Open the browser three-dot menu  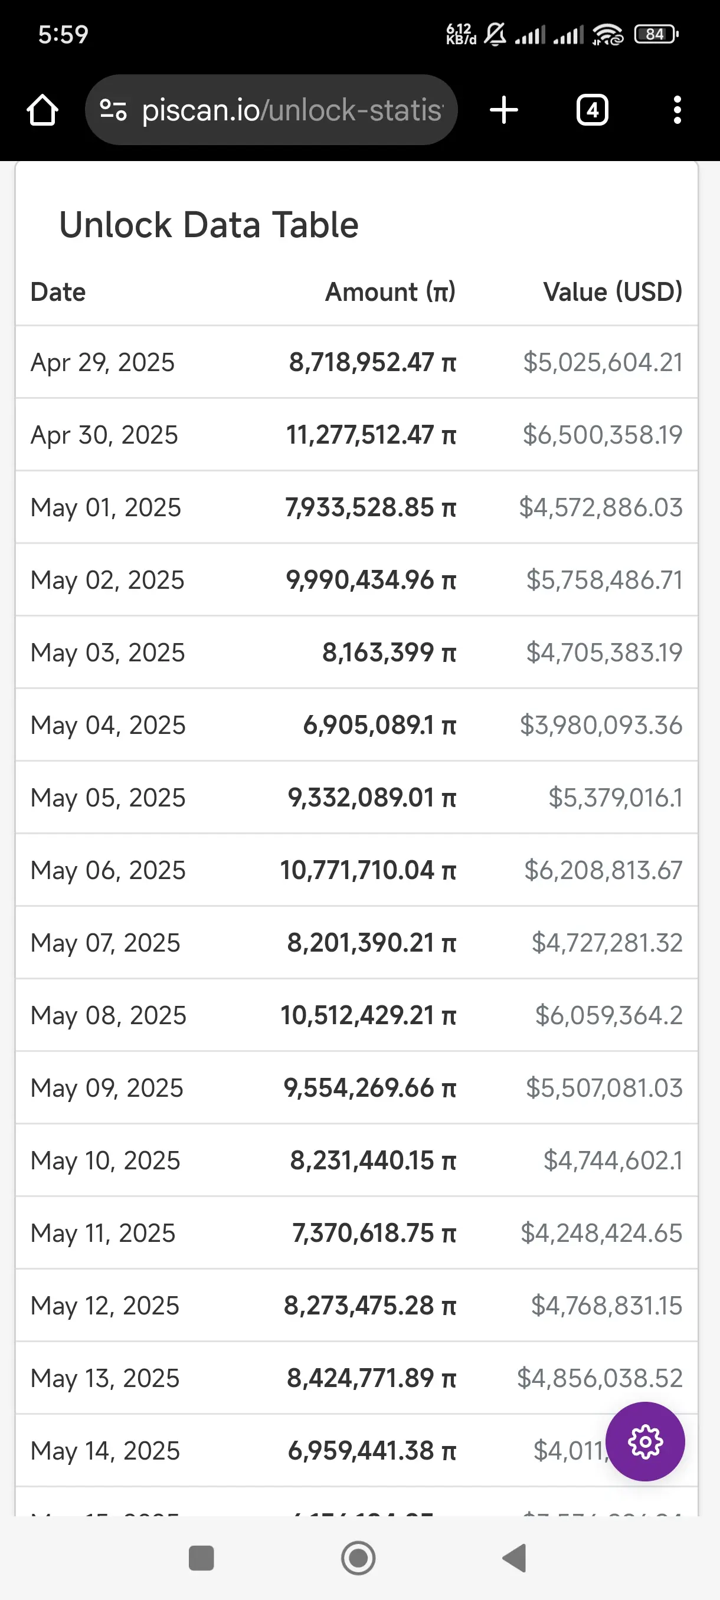(677, 110)
